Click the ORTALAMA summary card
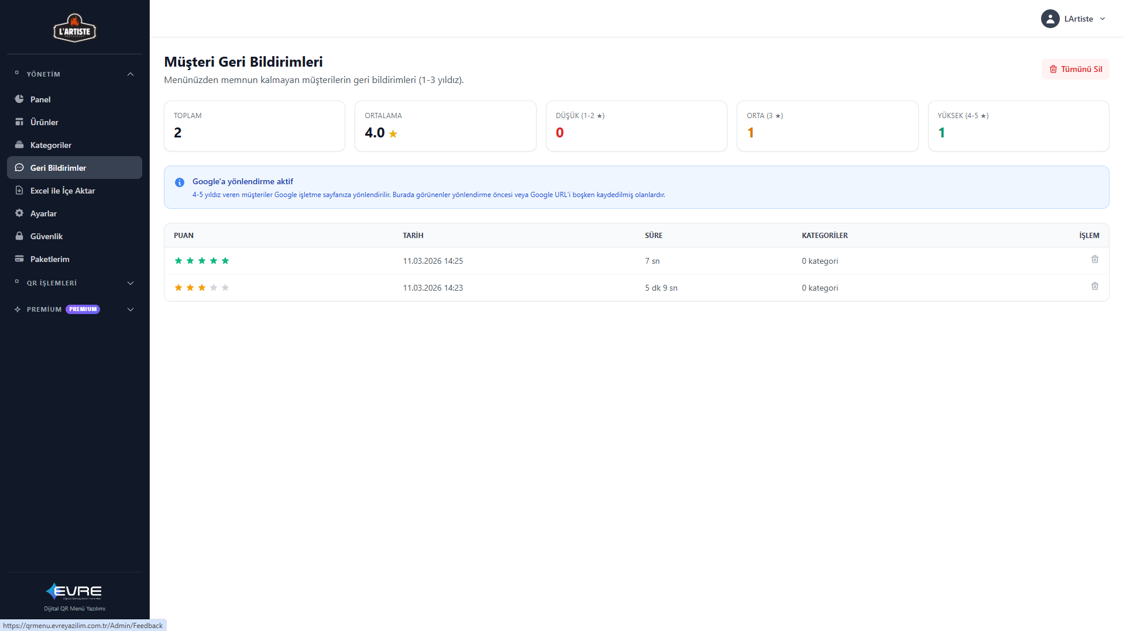This screenshot has width=1123, height=631. point(445,126)
